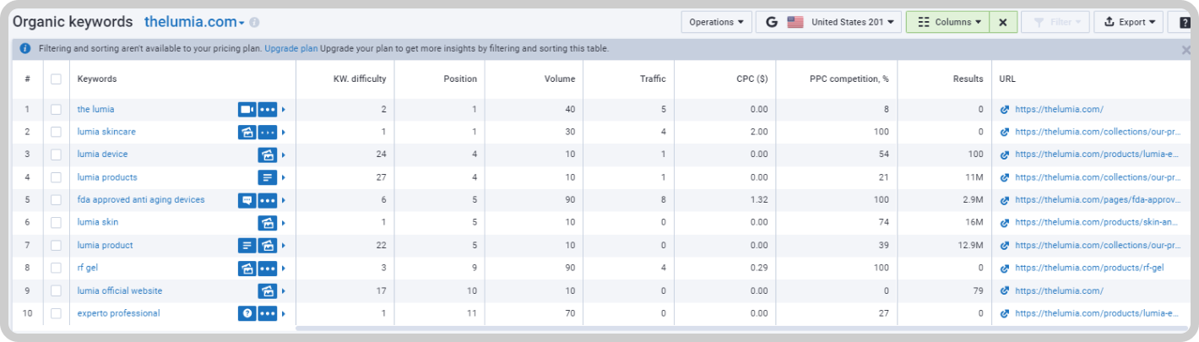Viewport: 1199px width, 342px height.
Task: Click the Volume column header
Action: click(x=560, y=79)
